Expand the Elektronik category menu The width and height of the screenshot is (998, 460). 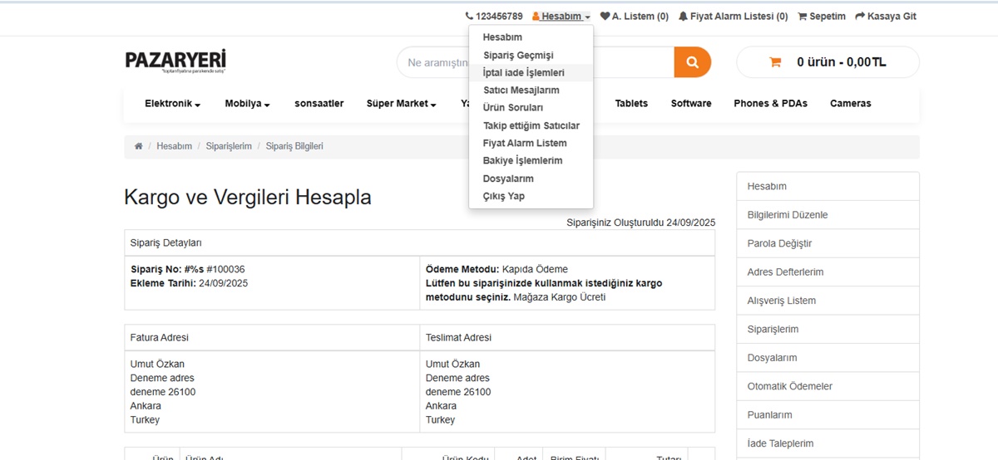(x=172, y=104)
